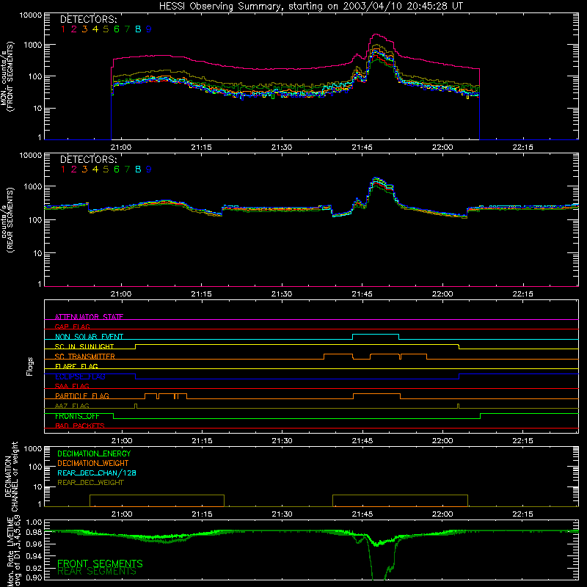Click the AAZ_FLAG label
The width and height of the screenshot is (587, 587).
[72, 406]
